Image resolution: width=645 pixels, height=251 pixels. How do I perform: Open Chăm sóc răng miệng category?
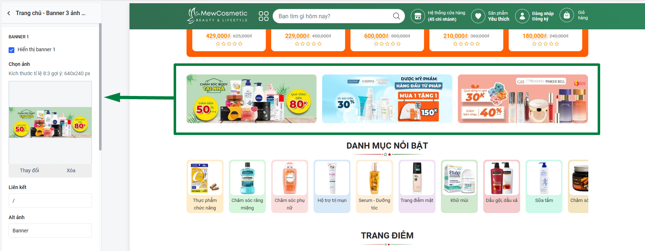tap(247, 186)
